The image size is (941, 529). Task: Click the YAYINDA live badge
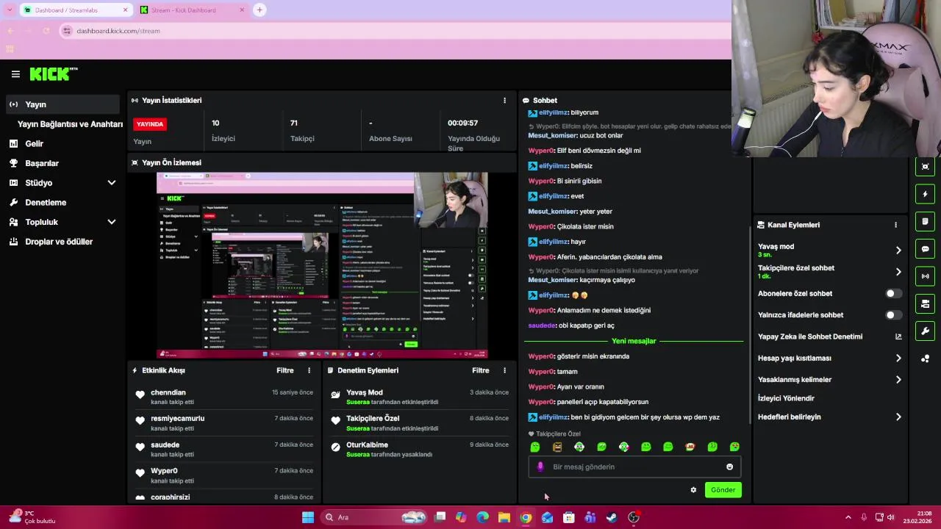click(x=150, y=124)
